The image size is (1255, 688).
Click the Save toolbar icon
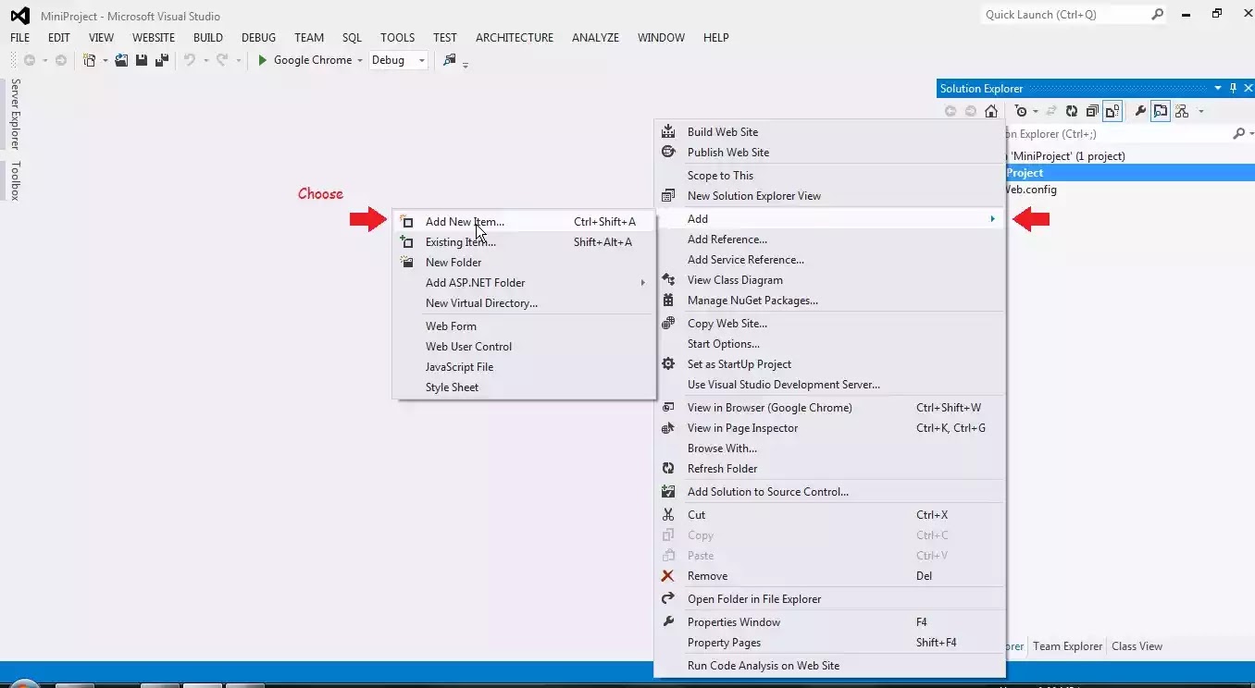(142, 60)
